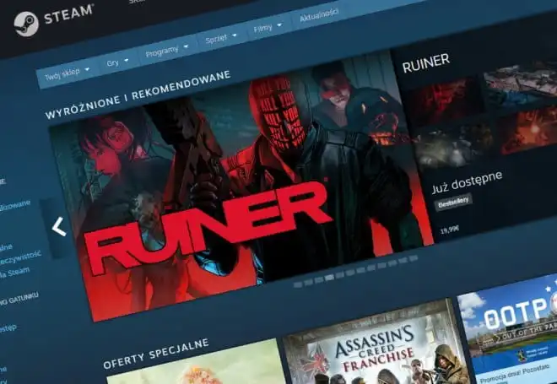Open the Twój sklep dropdown menu
557x384 pixels.
[x=68, y=73]
